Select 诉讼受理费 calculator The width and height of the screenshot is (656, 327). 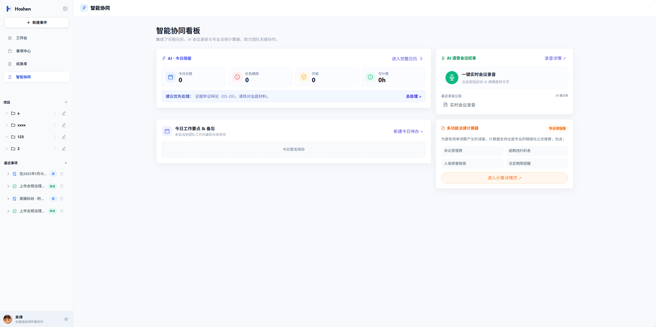[472, 151]
